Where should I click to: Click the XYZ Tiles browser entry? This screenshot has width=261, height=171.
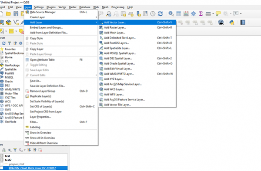pos(10,98)
